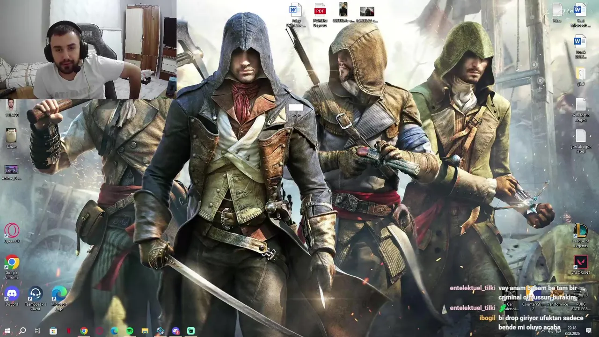Open the Windows Start menu
This screenshot has height=337, width=599.
[x=7, y=331]
